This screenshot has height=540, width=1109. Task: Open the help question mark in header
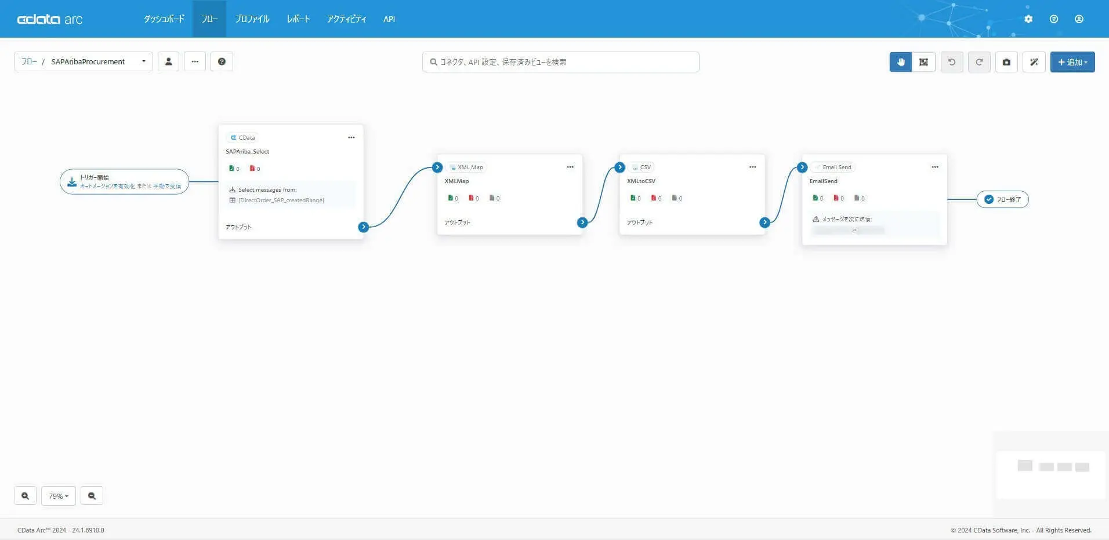coord(1054,19)
